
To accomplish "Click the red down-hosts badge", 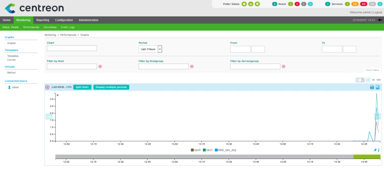I will click(297, 4).
